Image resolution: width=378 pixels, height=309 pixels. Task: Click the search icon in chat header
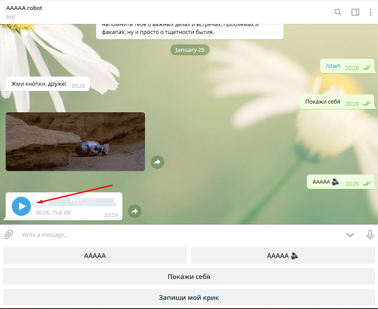tap(338, 12)
